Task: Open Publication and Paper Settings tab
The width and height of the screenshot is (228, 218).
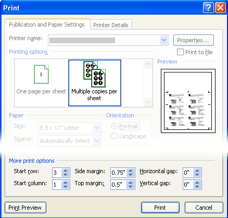Action: pyautogui.click(x=47, y=25)
